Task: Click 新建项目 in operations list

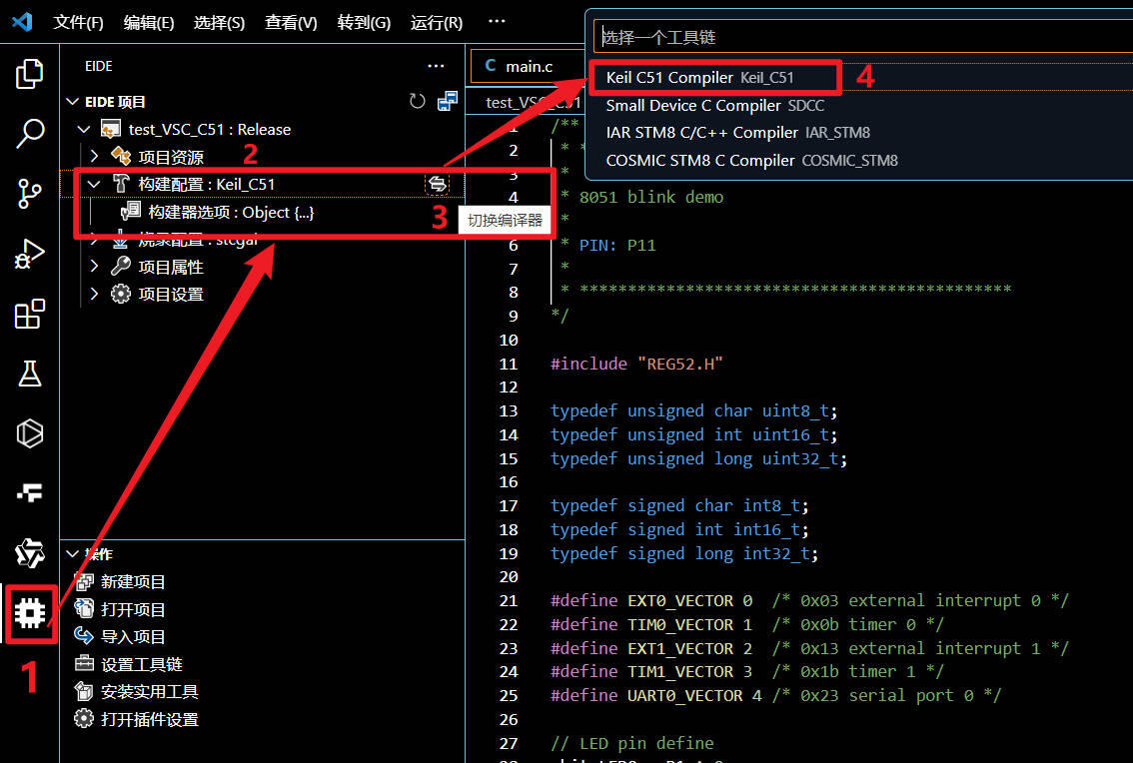Action: coord(133,581)
